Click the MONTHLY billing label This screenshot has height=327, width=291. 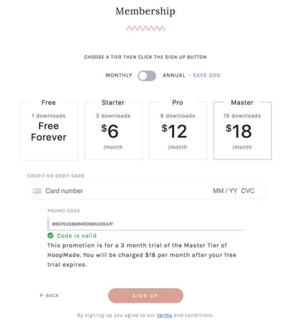pyautogui.click(x=119, y=75)
